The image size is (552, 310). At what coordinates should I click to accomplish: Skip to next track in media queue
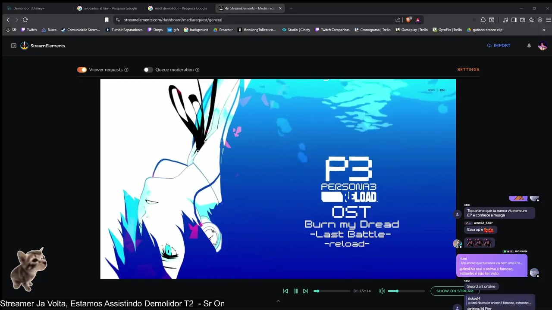click(x=305, y=291)
